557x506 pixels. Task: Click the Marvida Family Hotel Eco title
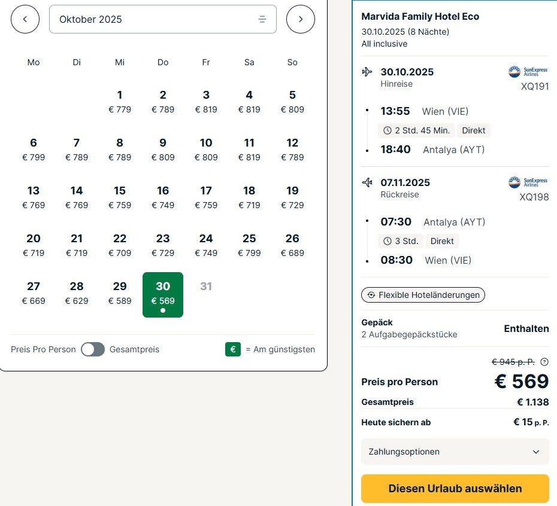click(420, 16)
